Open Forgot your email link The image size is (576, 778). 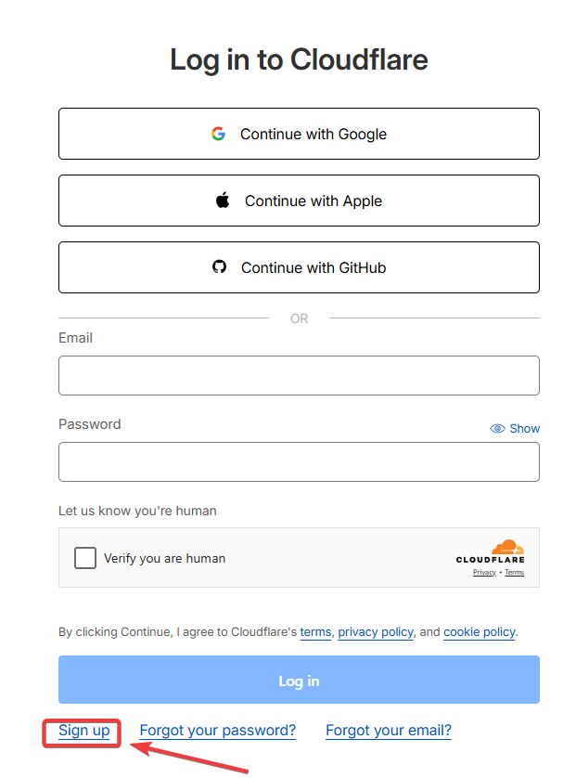pyautogui.click(x=388, y=731)
